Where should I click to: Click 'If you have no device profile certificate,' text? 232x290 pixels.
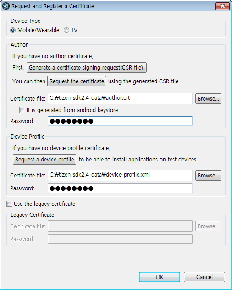click(61, 148)
